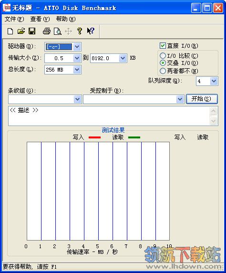The image size is (226, 273).
Task: Select the I/O 比较 radio button
Action: [163, 56]
